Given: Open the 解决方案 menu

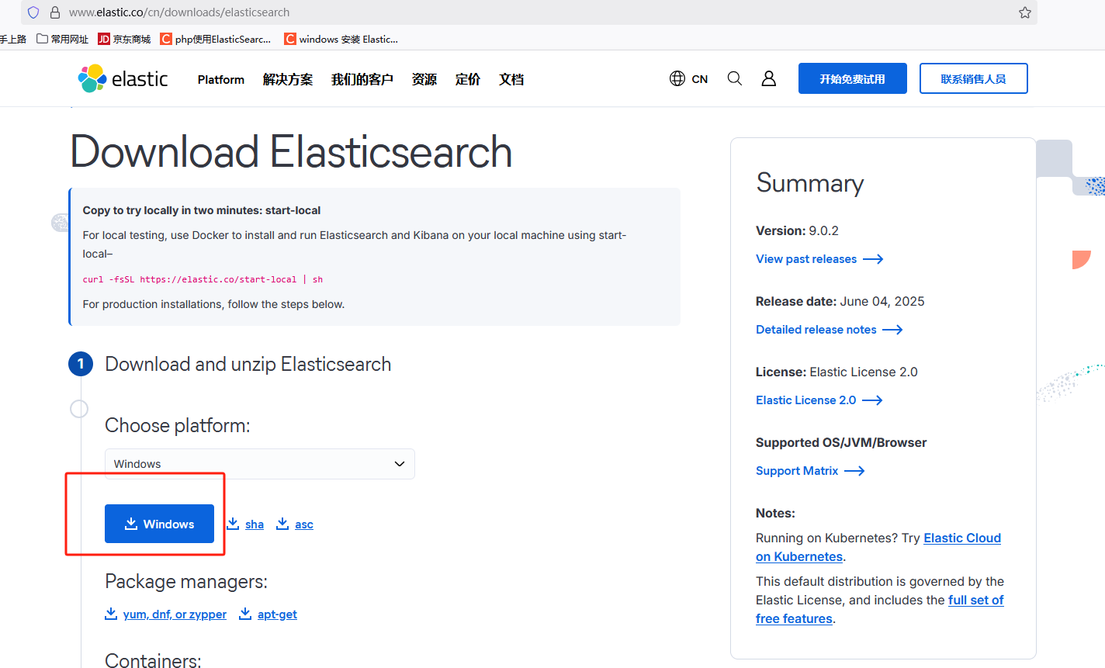Looking at the screenshot, I should pyautogui.click(x=288, y=79).
